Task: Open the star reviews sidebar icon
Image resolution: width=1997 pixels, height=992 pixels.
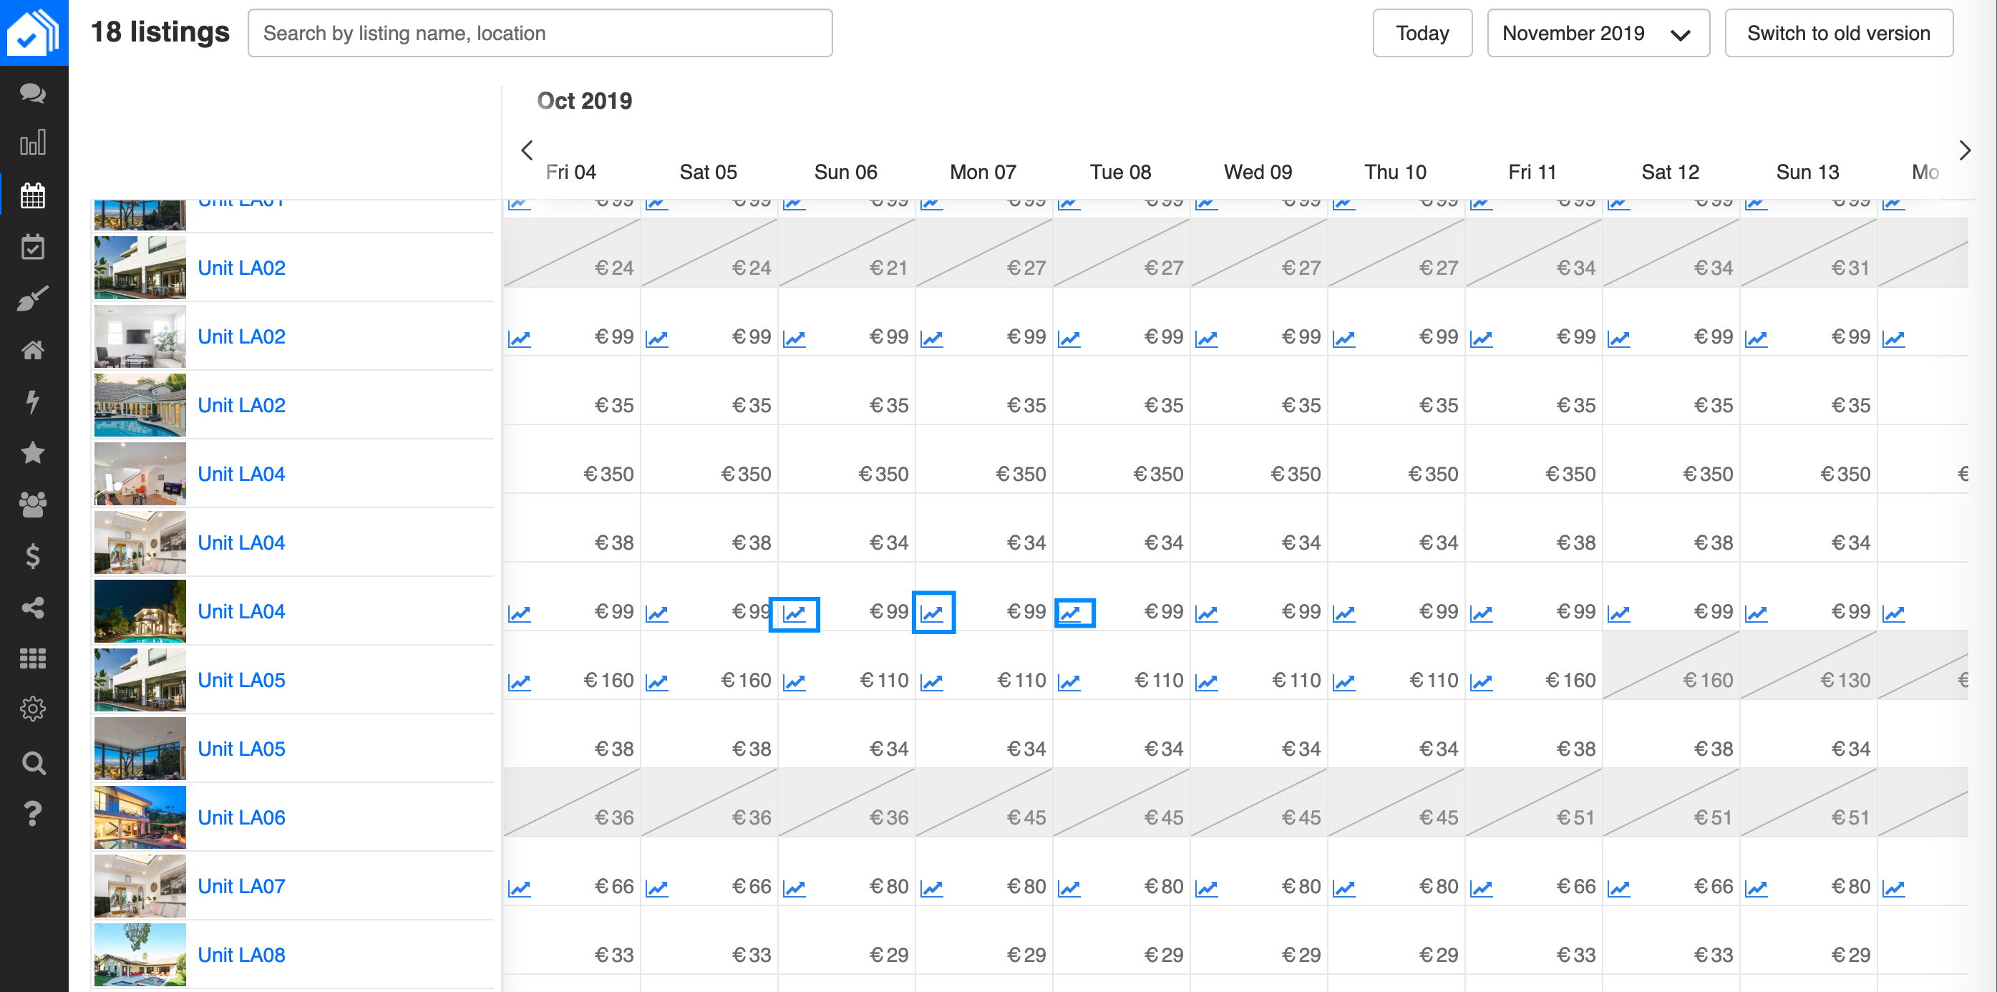Action: click(x=32, y=452)
